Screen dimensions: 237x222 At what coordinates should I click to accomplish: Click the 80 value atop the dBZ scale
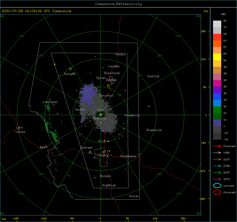225,21
